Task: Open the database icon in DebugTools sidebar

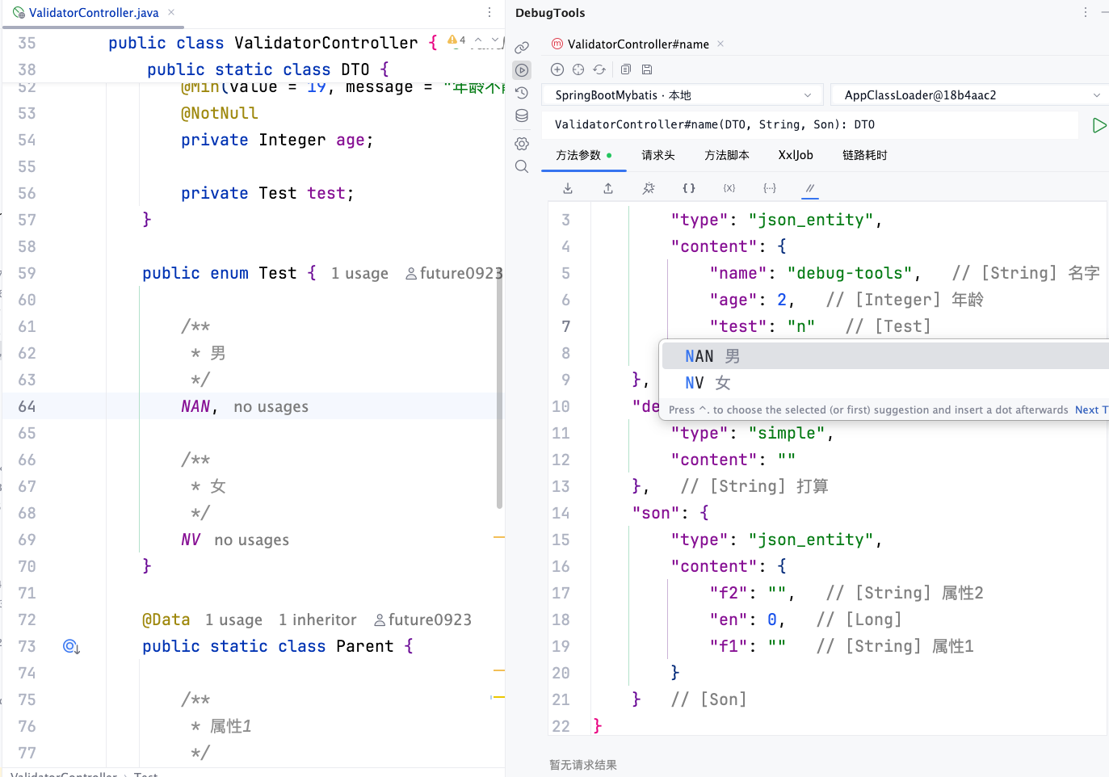Action: pyautogui.click(x=522, y=116)
